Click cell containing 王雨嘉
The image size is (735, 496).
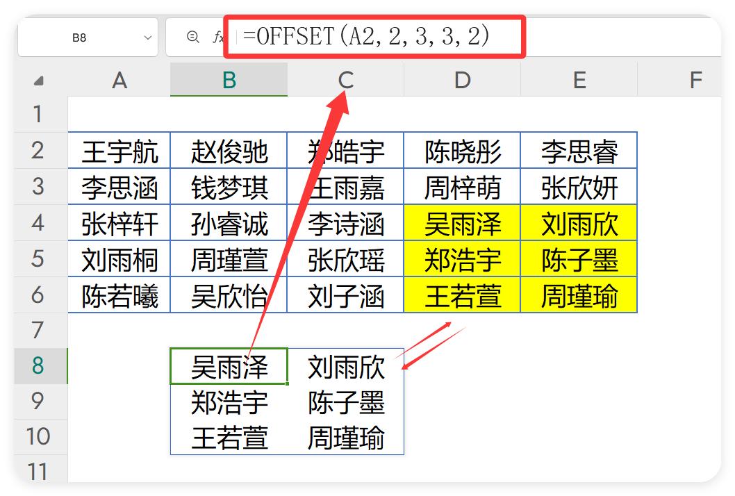pos(345,187)
